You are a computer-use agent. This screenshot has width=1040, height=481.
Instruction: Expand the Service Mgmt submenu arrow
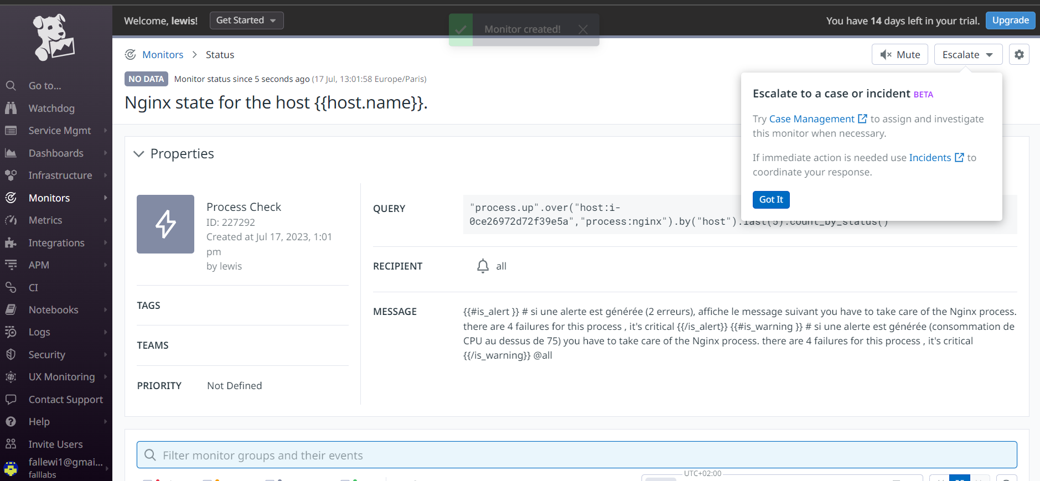pos(105,131)
